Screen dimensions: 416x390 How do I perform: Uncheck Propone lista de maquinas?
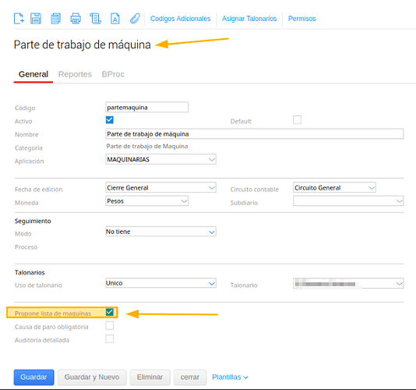coord(110,312)
